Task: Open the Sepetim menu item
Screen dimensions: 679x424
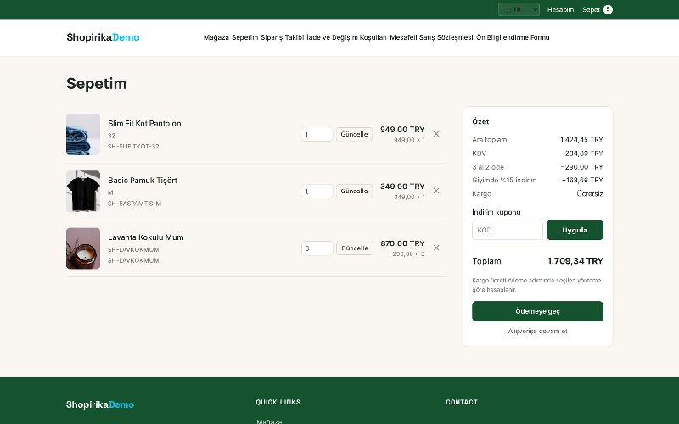Action: click(x=245, y=37)
